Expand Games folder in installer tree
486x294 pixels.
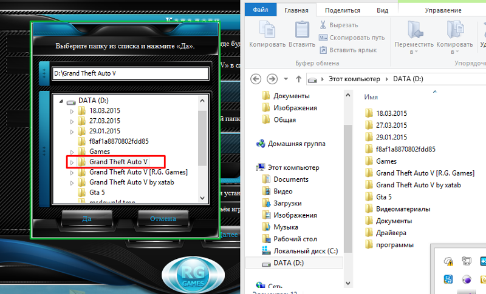click(x=72, y=152)
